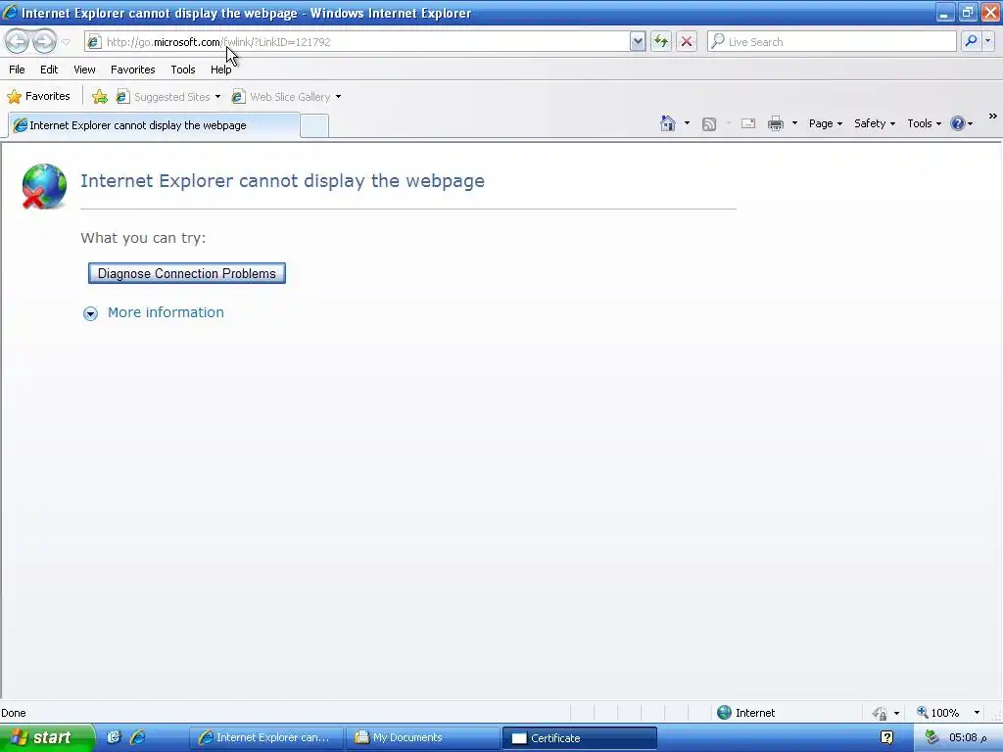Open a new blank tab
Viewport: 1003px width, 752px height.
(314, 126)
